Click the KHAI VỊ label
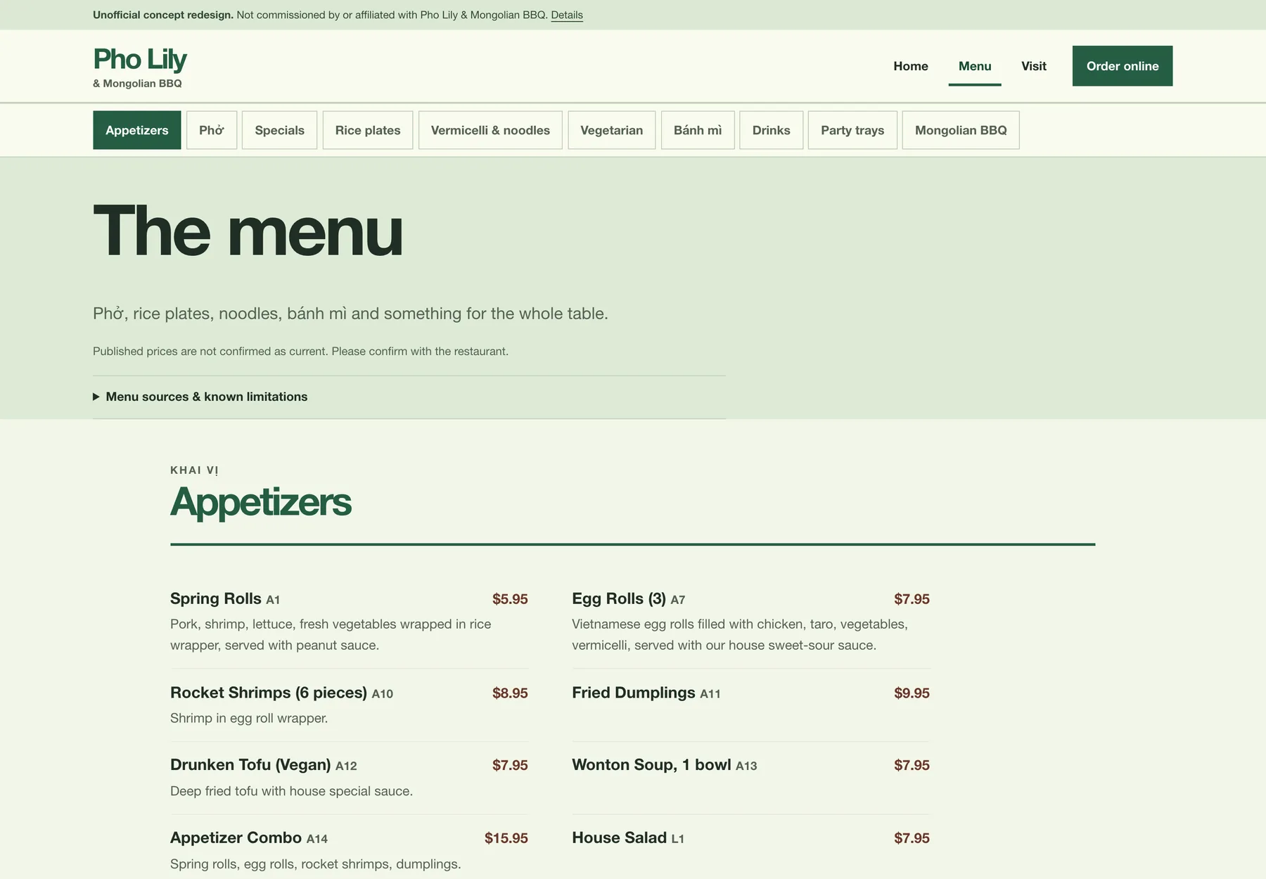 click(x=194, y=470)
